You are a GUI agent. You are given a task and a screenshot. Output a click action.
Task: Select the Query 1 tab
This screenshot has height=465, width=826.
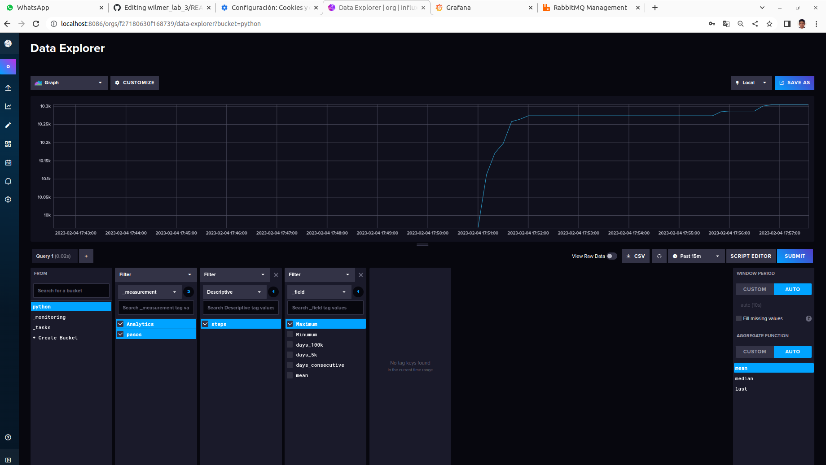(54, 256)
